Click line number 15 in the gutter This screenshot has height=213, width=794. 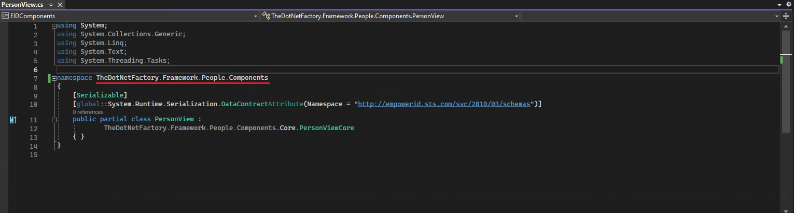tap(34, 155)
